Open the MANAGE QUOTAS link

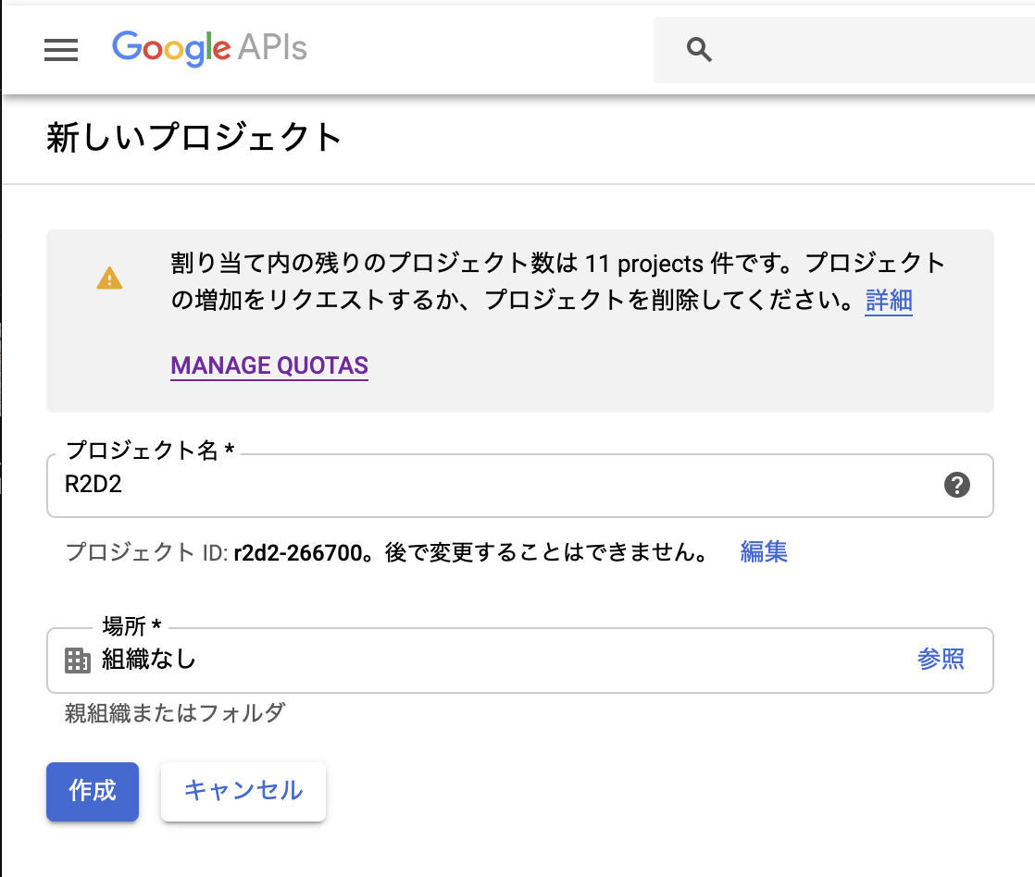(269, 365)
